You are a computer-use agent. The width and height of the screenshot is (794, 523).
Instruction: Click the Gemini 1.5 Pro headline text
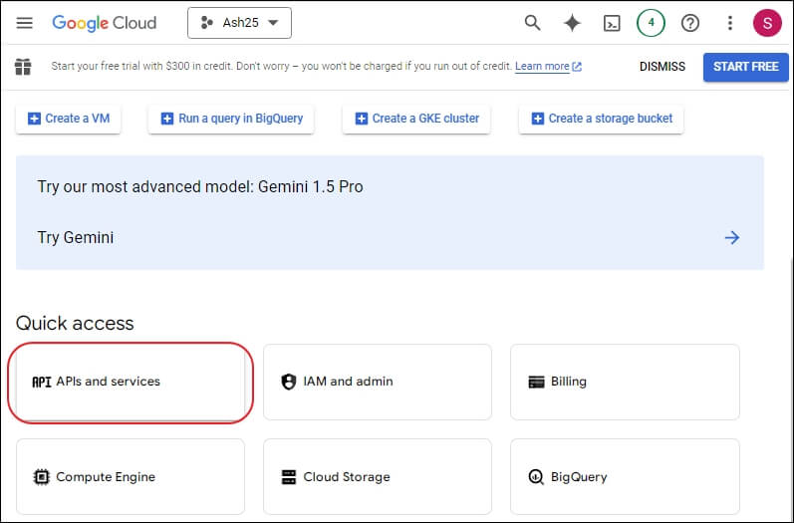pos(200,187)
